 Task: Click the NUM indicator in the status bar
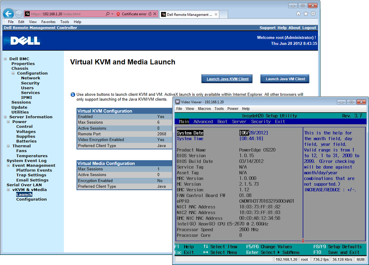[360, 259]
